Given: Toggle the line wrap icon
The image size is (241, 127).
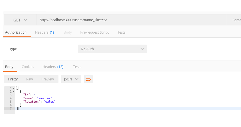Looking at the screenshot, I should point(88,79).
